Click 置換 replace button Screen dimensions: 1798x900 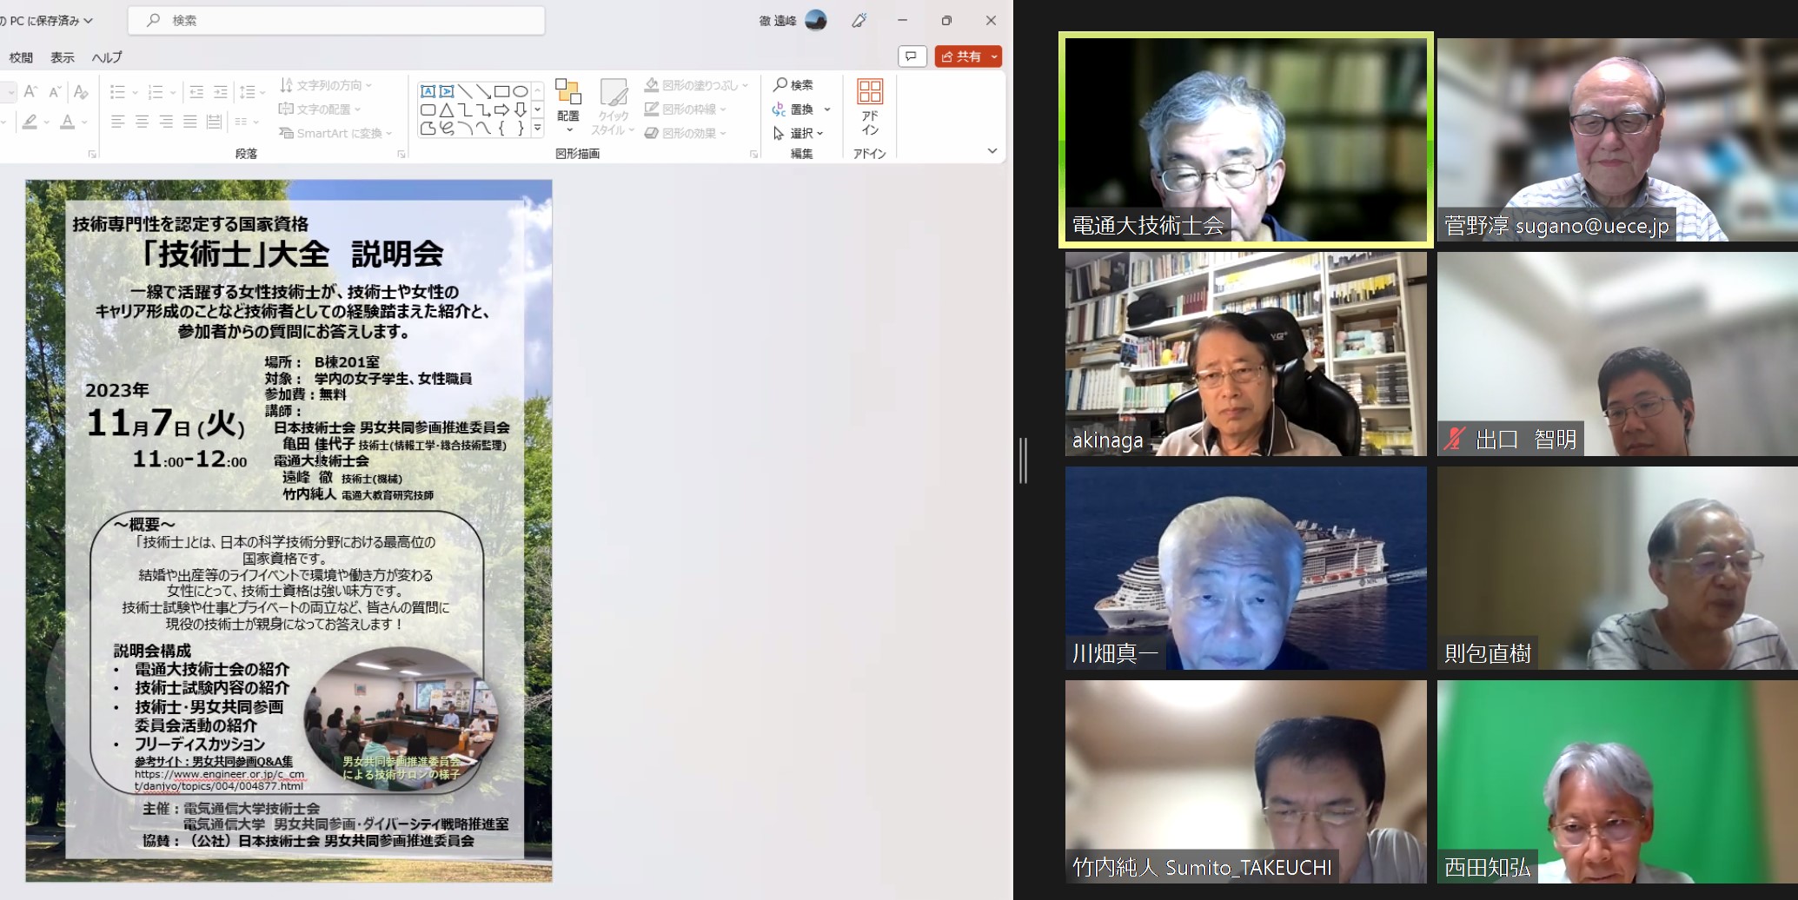[x=793, y=109]
